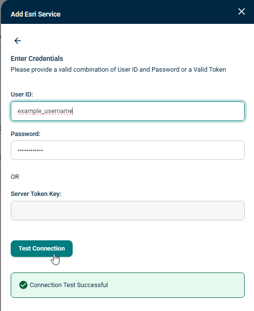Click the blank space right of Test Connection
254x311 pixels.
(159, 249)
